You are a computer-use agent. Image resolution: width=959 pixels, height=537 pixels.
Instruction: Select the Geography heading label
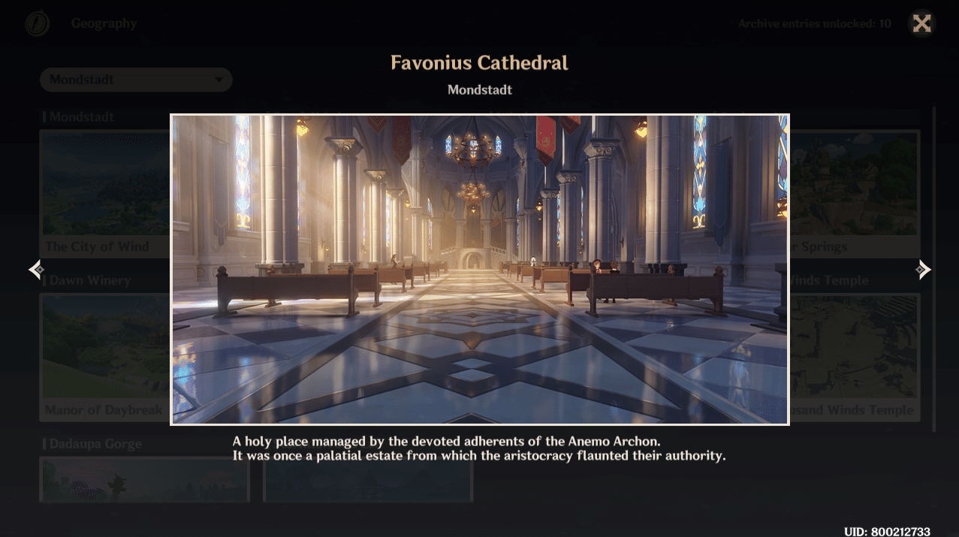pyautogui.click(x=104, y=24)
